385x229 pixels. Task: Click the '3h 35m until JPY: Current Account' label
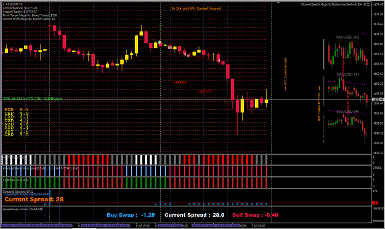click(x=196, y=9)
